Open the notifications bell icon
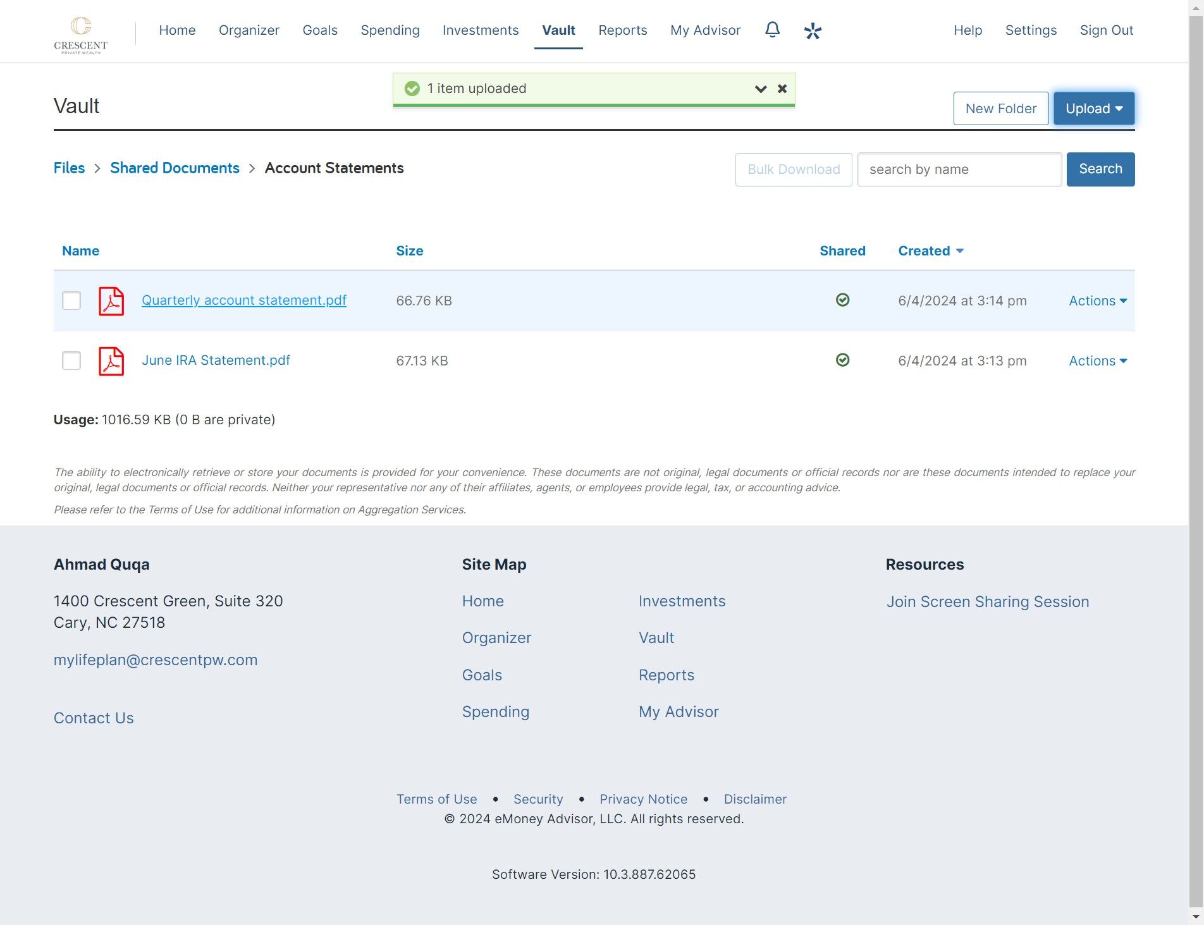The width and height of the screenshot is (1204, 925). [772, 30]
